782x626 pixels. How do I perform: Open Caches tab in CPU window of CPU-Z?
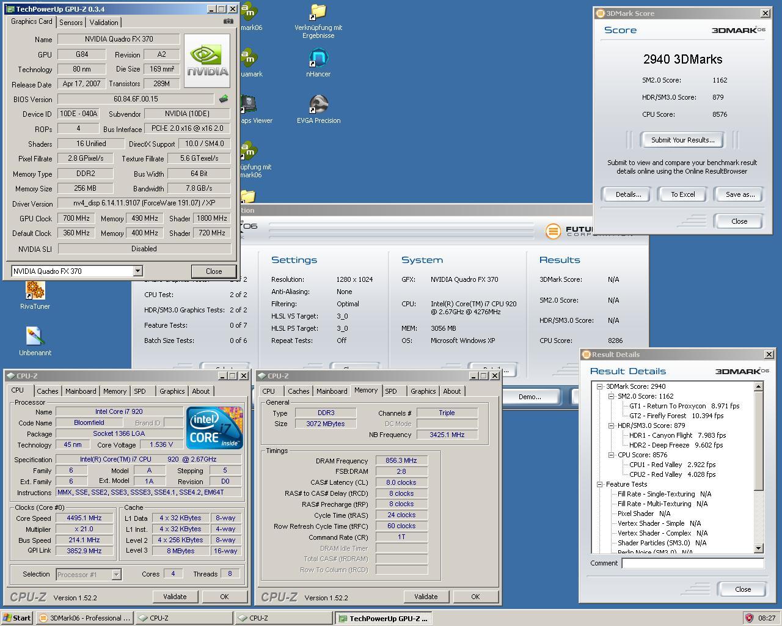(47, 391)
